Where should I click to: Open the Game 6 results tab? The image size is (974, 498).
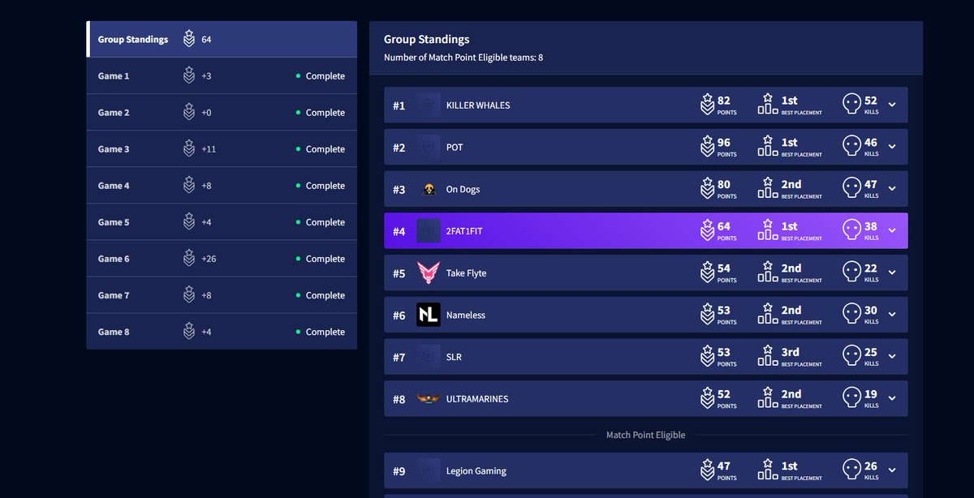[x=222, y=259]
